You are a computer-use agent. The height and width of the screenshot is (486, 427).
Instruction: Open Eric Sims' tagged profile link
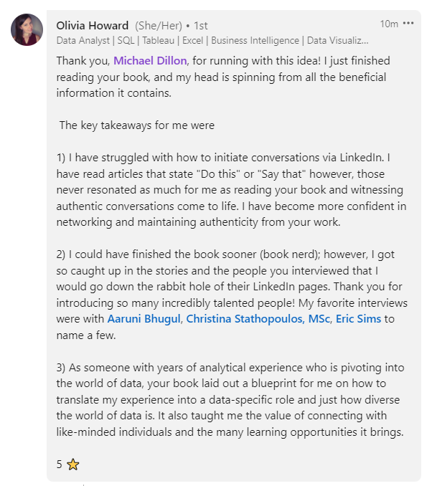[358, 319]
